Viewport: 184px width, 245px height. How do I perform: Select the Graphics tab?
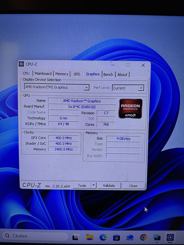point(93,74)
